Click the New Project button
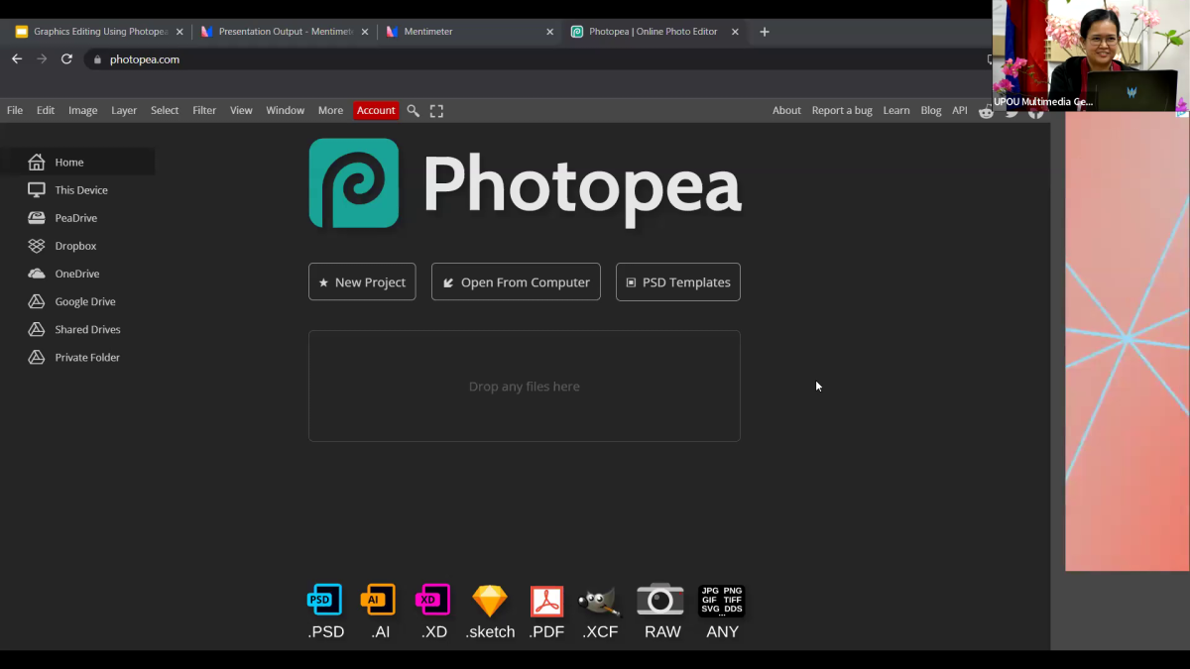 point(362,282)
